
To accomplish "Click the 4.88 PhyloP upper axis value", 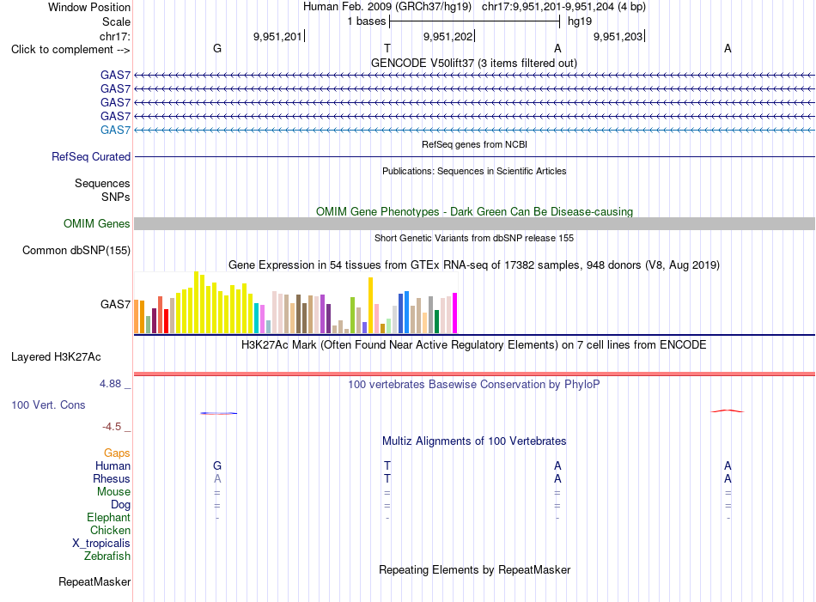I will pyautogui.click(x=110, y=384).
